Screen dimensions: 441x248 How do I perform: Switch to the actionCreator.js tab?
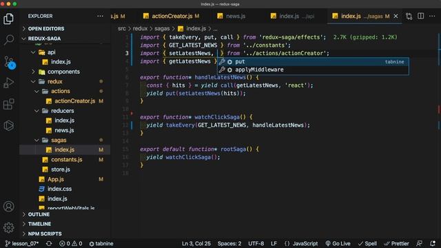tap(172, 17)
